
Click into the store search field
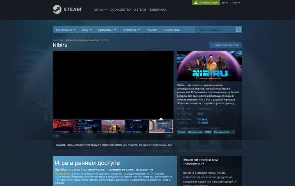(x=216, y=30)
